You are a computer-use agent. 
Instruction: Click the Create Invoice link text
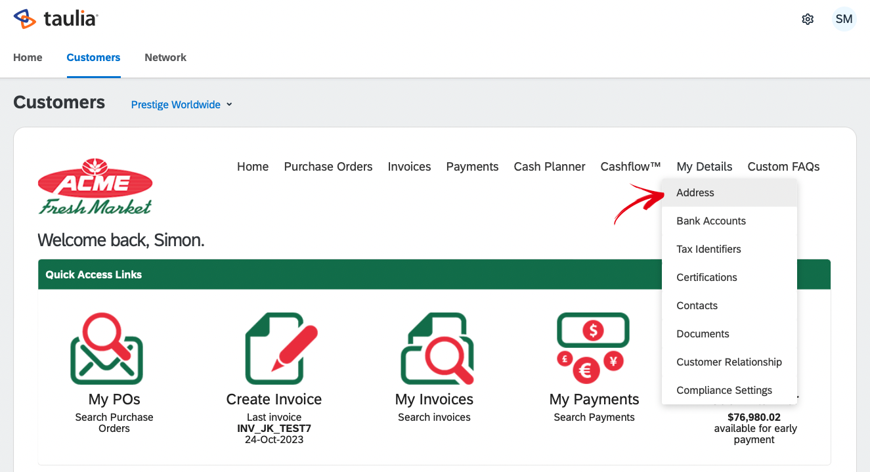[x=274, y=399]
